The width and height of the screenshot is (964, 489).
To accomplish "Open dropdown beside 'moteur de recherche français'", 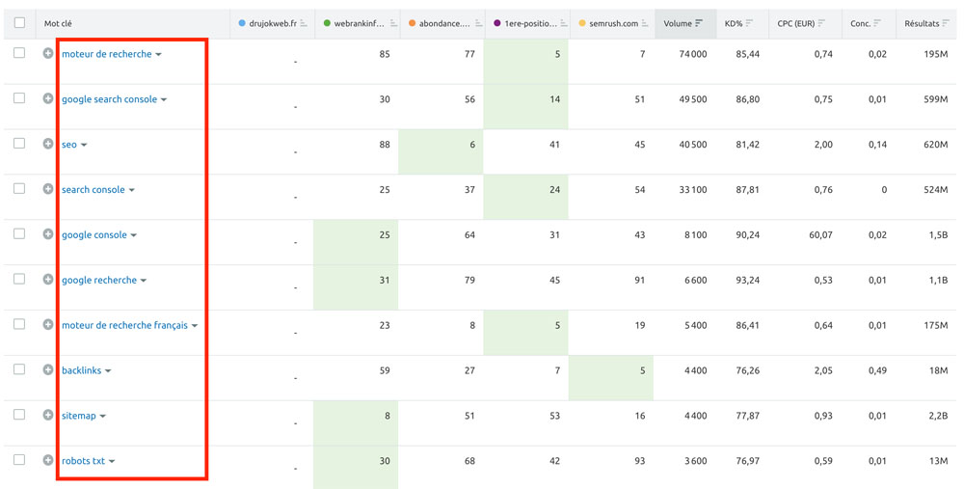I will tap(195, 325).
